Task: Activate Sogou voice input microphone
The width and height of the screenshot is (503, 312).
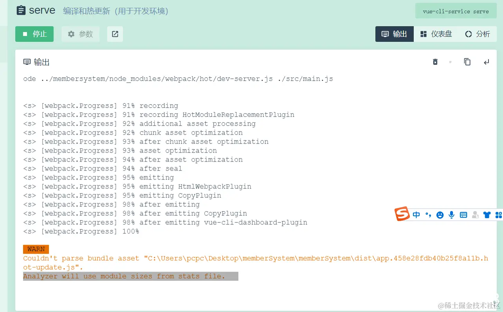Action: pyautogui.click(x=452, y=215)
